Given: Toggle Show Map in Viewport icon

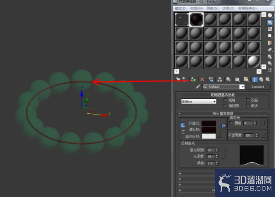Looking at the screenshot, I should 246,79.
